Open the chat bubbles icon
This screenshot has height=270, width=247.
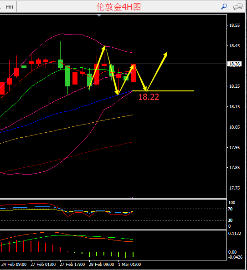tap(238, 7)
